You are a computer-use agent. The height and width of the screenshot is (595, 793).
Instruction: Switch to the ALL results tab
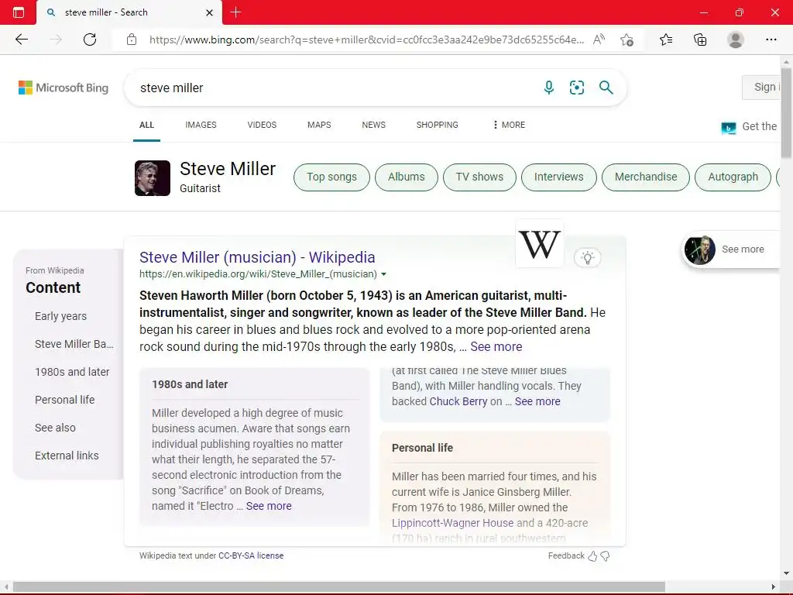(146, 125)
